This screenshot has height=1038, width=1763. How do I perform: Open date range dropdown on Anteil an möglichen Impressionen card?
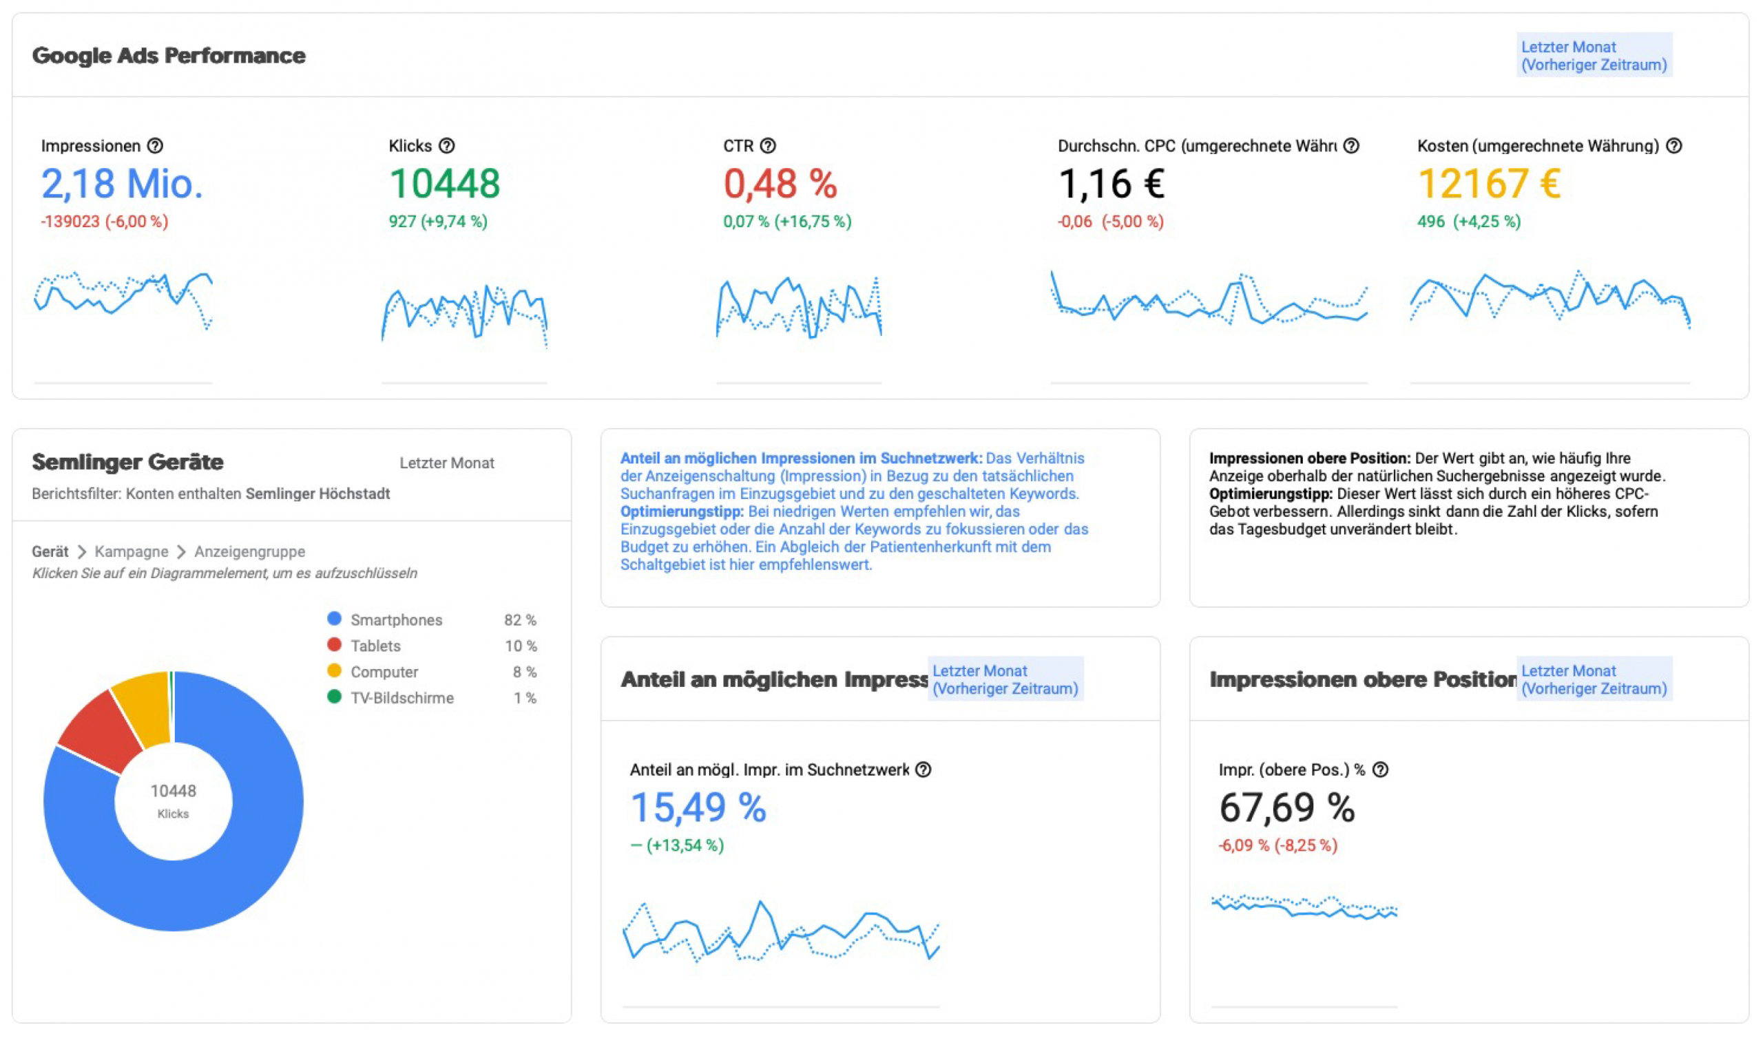1005,679
